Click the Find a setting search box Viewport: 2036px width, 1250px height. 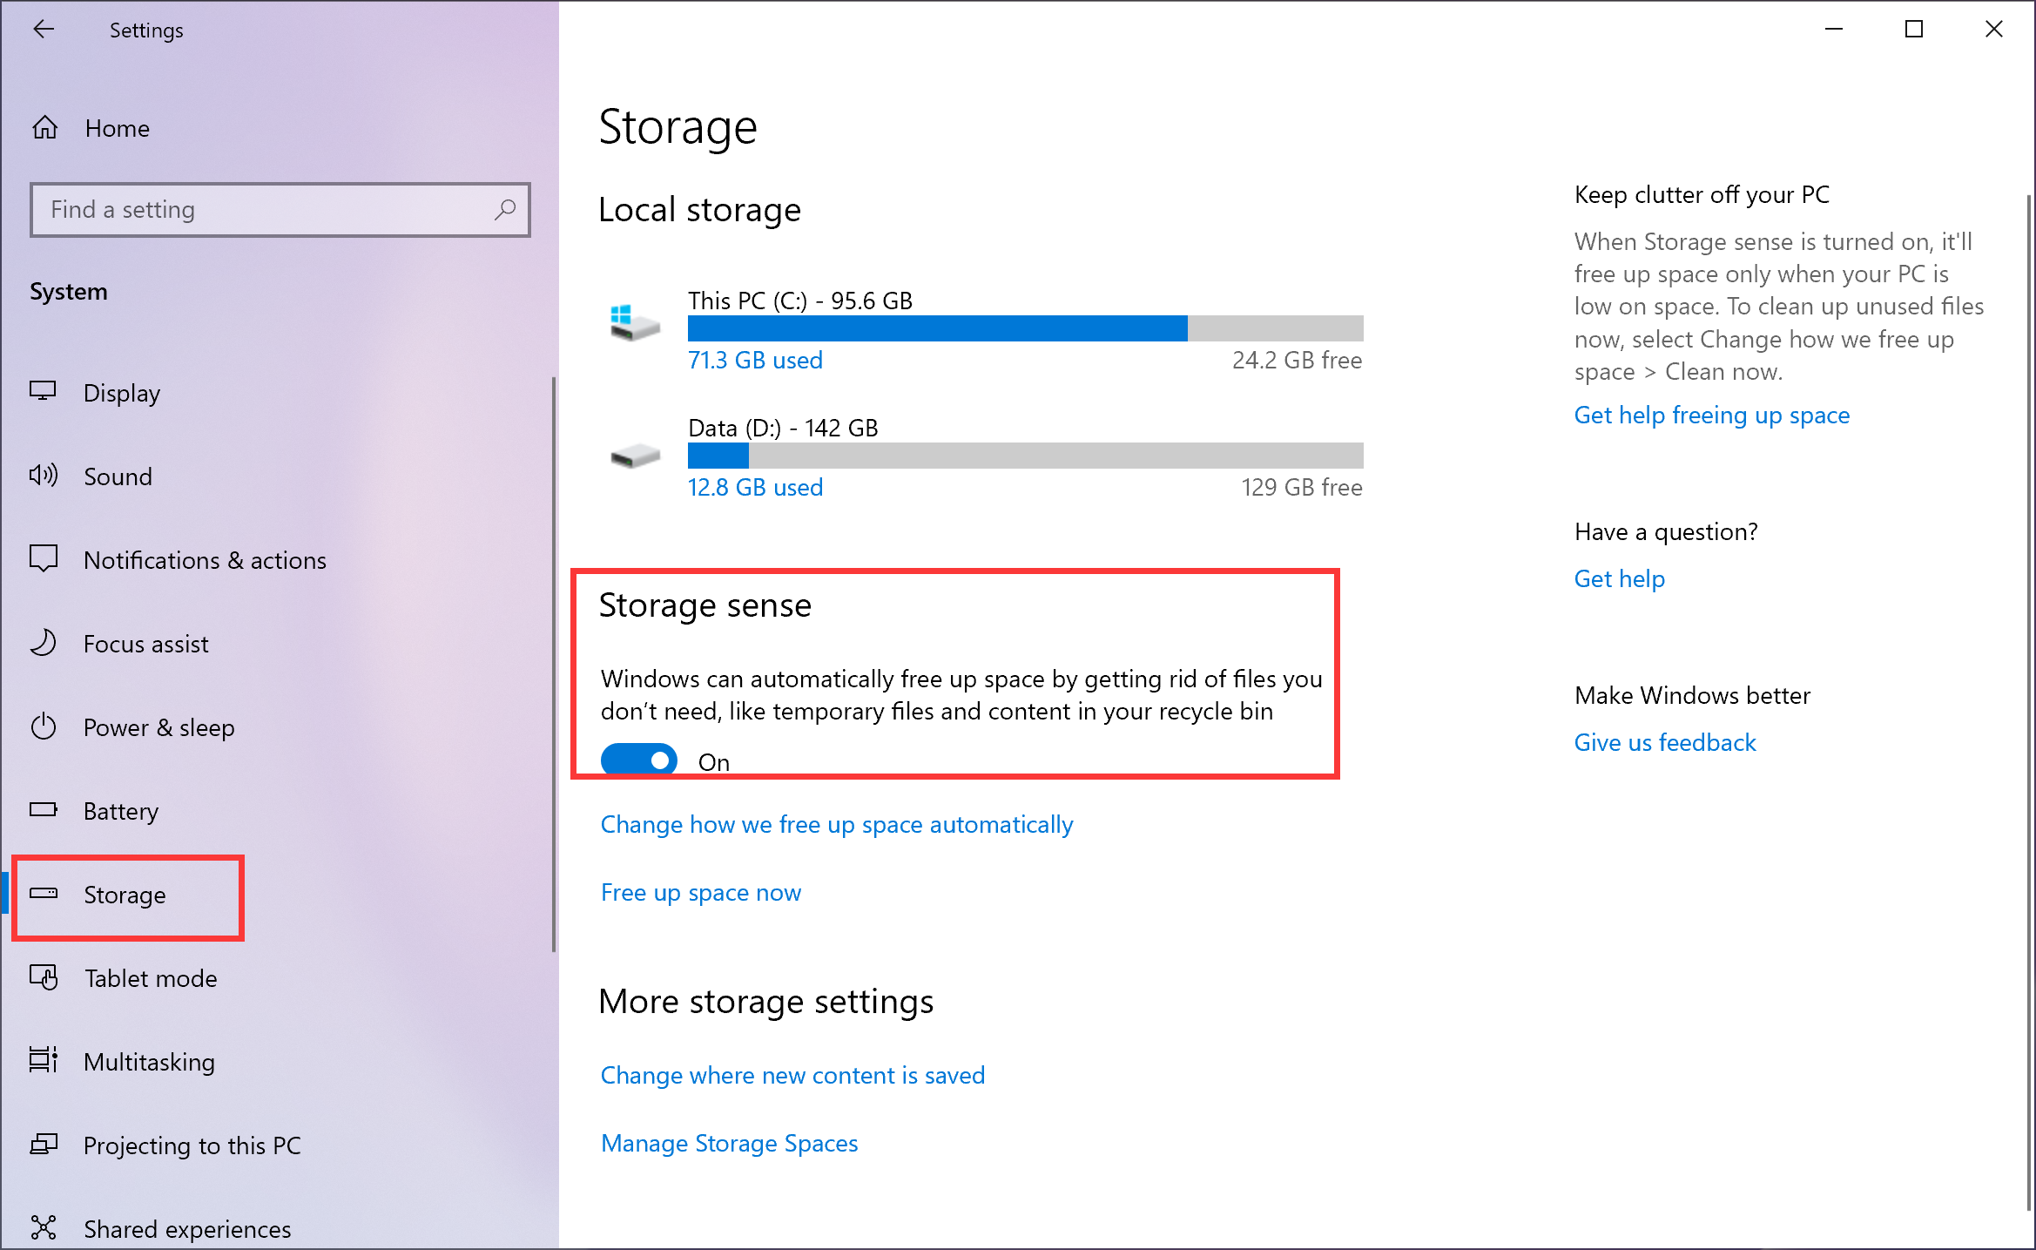[x=261, y=209]
